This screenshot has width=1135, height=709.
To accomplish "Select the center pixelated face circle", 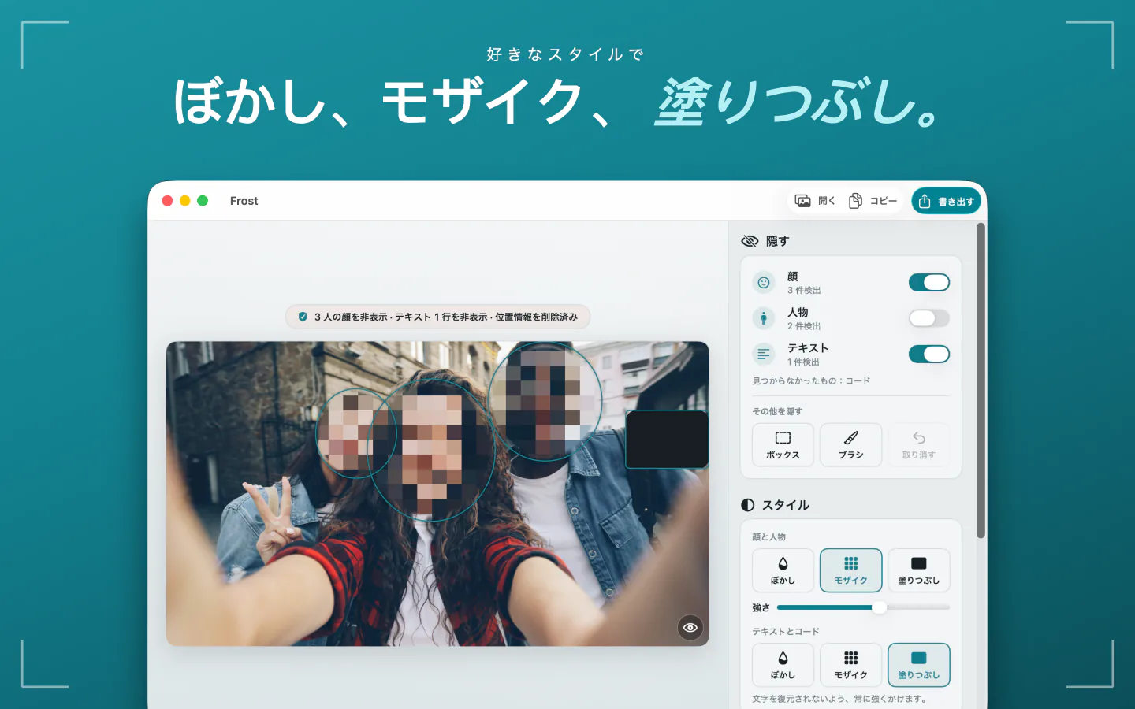I will [431, 450].
